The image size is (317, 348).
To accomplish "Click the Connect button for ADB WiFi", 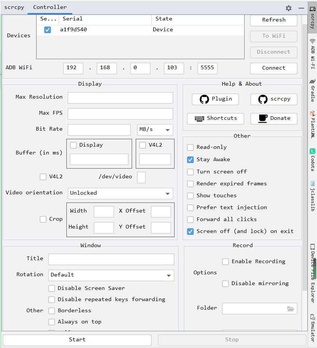I will tap(274, 68).
